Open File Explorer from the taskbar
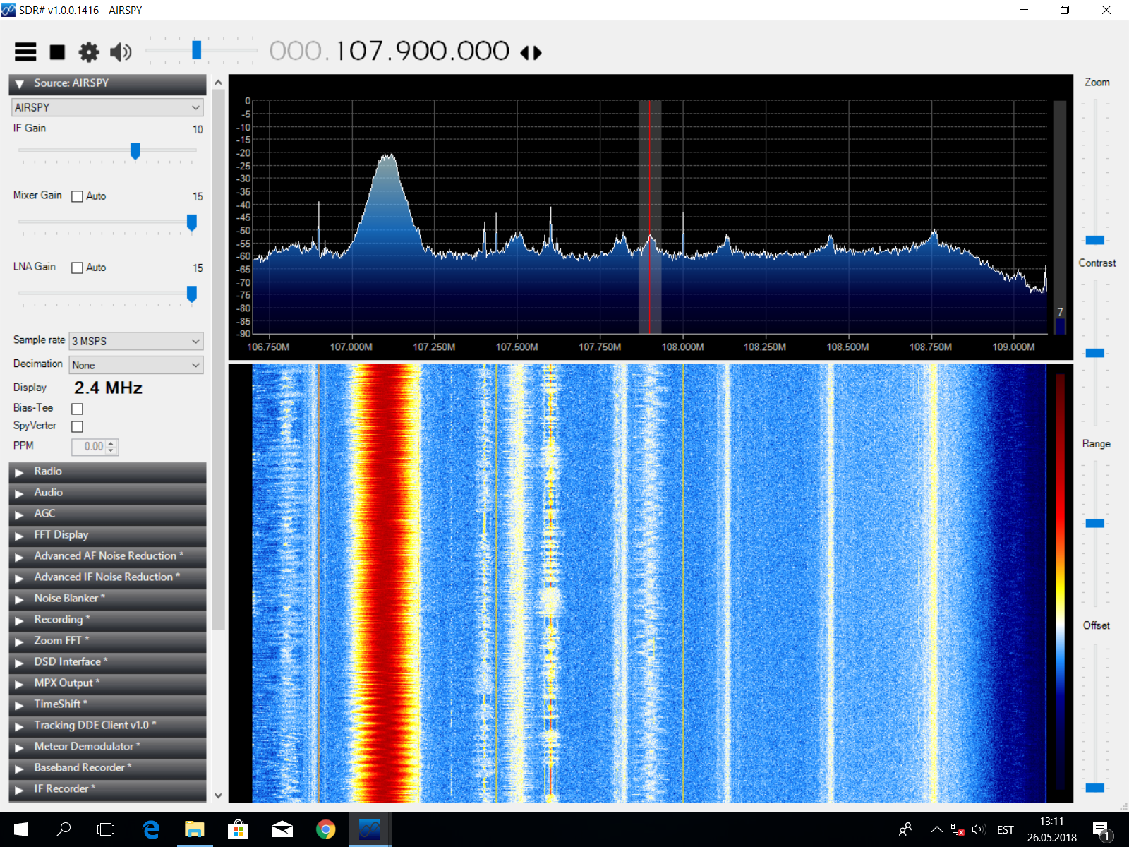The height and width of the screenshot is (847, 1129). 194,829
